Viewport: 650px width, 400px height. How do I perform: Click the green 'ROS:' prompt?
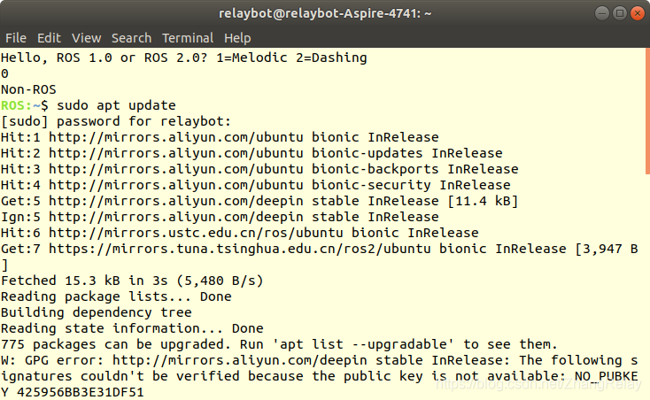click(16, 105)
